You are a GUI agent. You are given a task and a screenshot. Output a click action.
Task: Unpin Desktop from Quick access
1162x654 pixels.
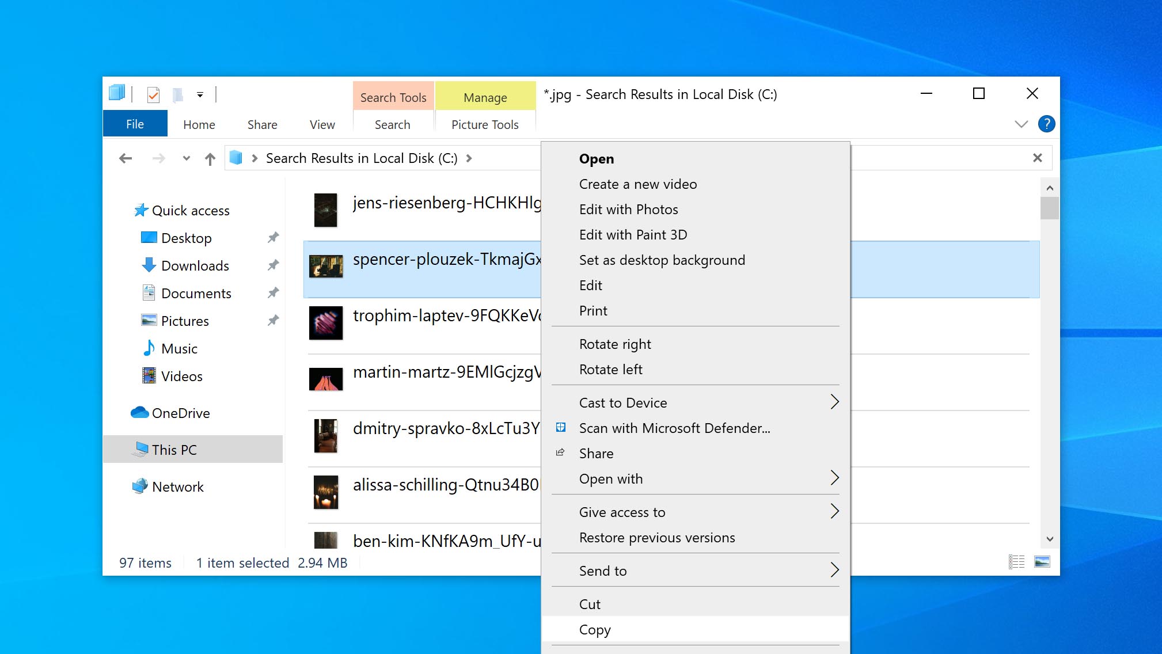[x=272, y=237]
